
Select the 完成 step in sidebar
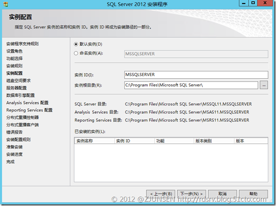(x=10, y=162)
